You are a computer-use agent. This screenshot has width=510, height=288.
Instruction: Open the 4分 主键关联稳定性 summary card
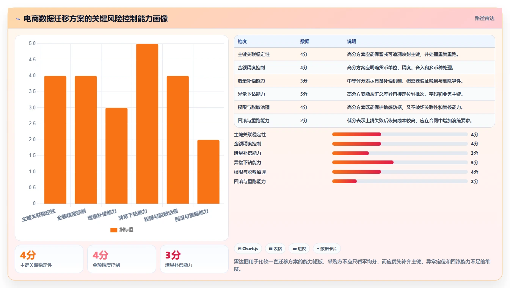pyautogui.click(x=49, y=259)
